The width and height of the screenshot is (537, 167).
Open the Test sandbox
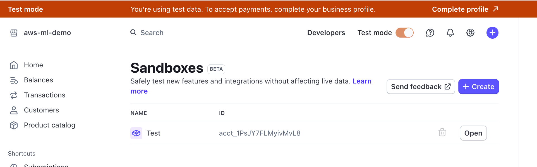click(x=473, y=133)
